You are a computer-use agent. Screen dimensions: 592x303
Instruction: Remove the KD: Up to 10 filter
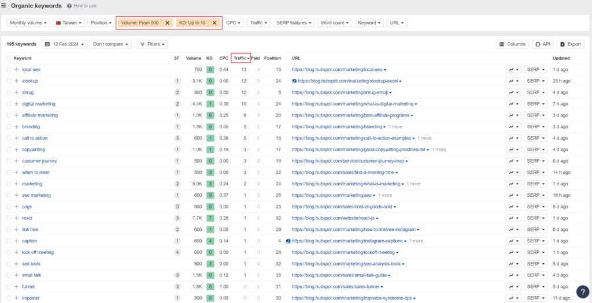tap(214, 23)
